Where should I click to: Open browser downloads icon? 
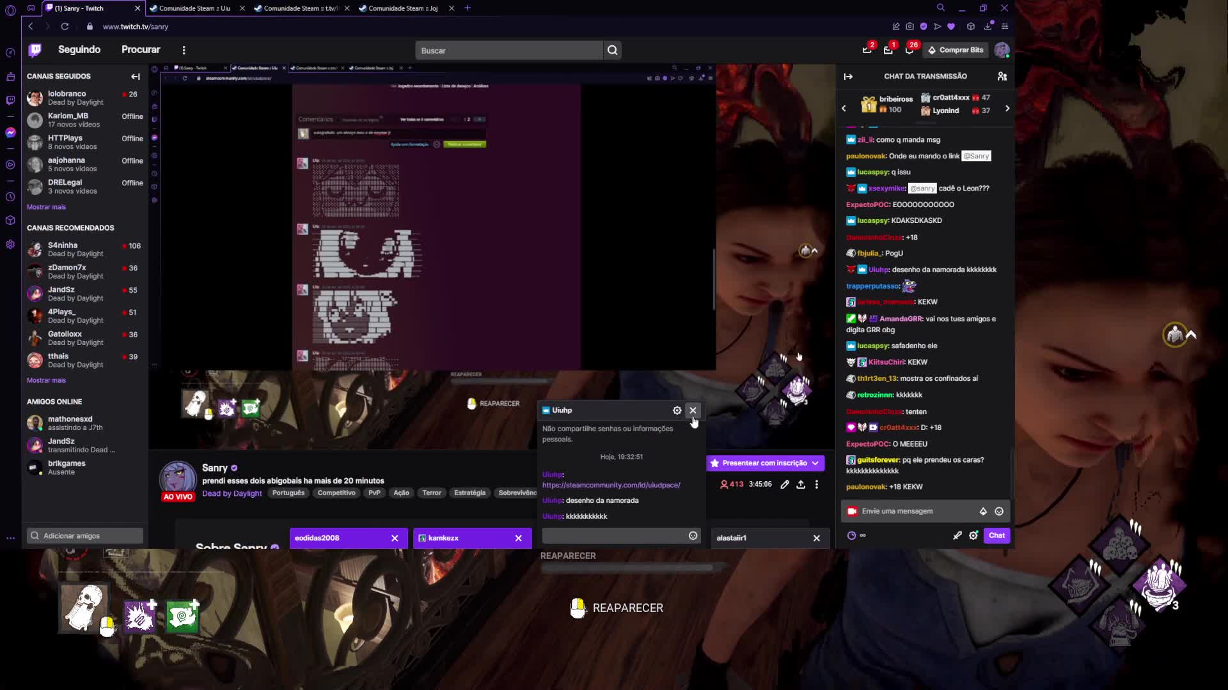click(988, 26)
